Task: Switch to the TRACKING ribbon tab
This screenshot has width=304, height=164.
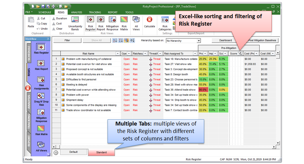Action: pos(95,12)
